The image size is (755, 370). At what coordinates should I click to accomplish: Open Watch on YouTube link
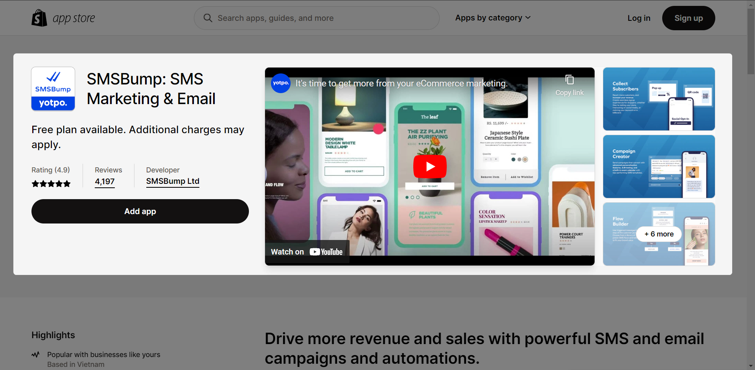(x=307, y=252)
